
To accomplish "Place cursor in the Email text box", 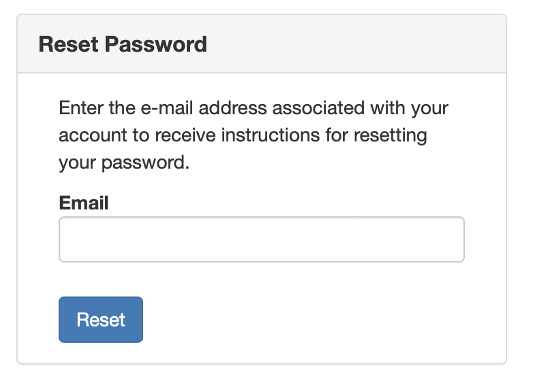I will tap(261, 239).
